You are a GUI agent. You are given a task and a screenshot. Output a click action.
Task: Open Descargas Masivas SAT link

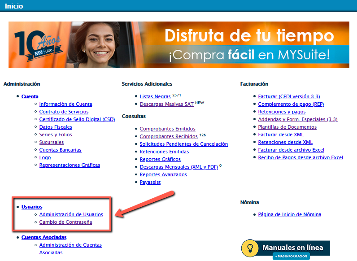(x=166, y=104)
